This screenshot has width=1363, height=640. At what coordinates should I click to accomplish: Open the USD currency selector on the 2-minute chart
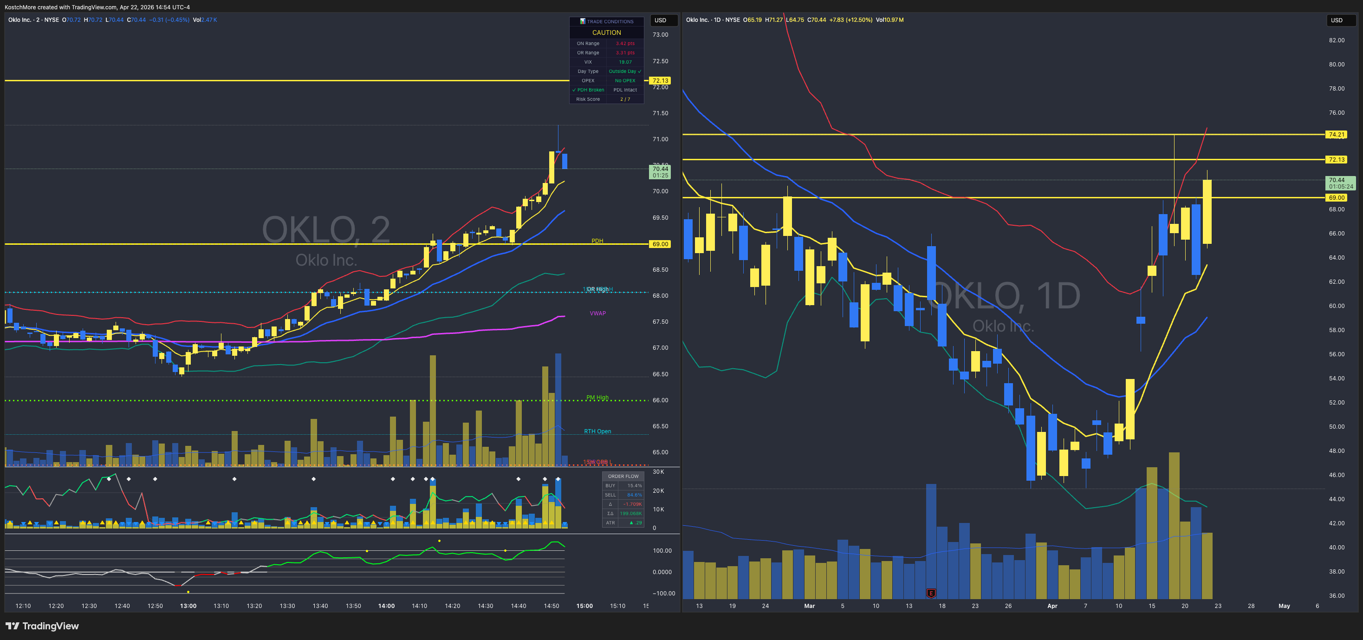pyautogui.click(x=663, y=20)
